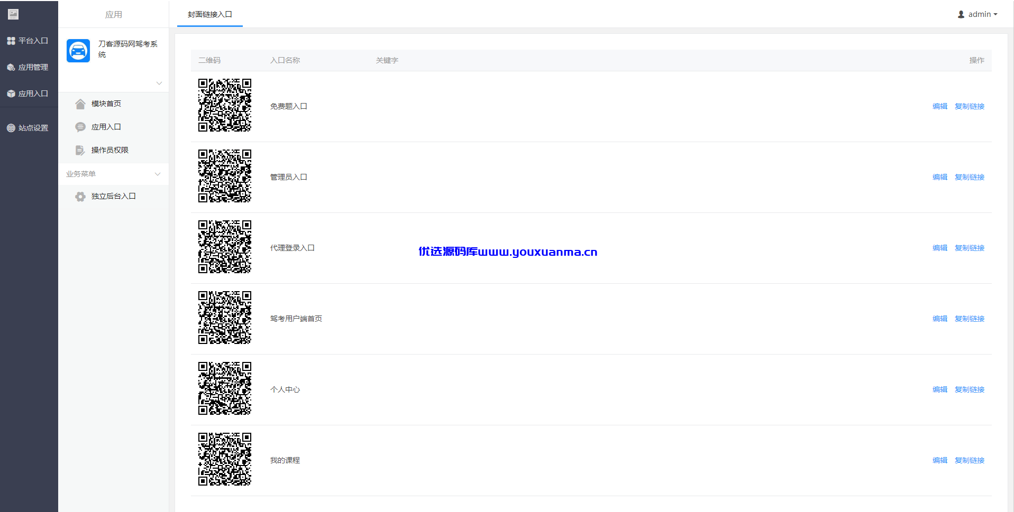
Task: Select the 应用 header tab
Action: [x=114, y=14]
